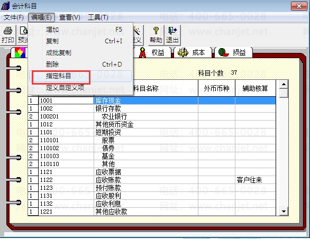Choose 成批复制 menu entry
This screenshot has width=310, height=239.
coord(80,53)
